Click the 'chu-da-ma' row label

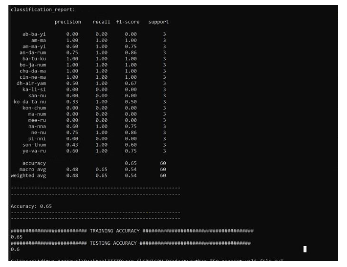(x=33, y=71)
